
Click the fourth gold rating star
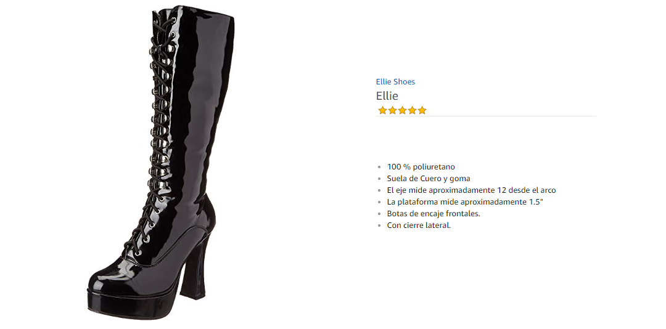(x=412, y=110)
